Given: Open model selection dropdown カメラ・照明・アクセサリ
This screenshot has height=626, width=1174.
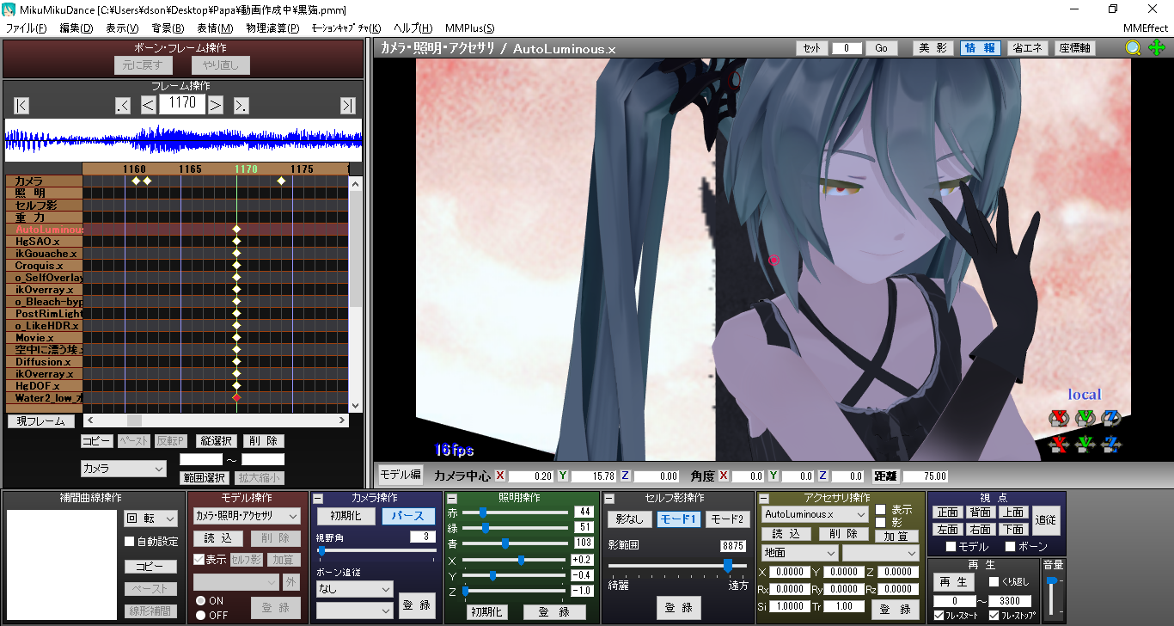Looking at the screenshot, I should pyautogui.click(x=247, y=516).
